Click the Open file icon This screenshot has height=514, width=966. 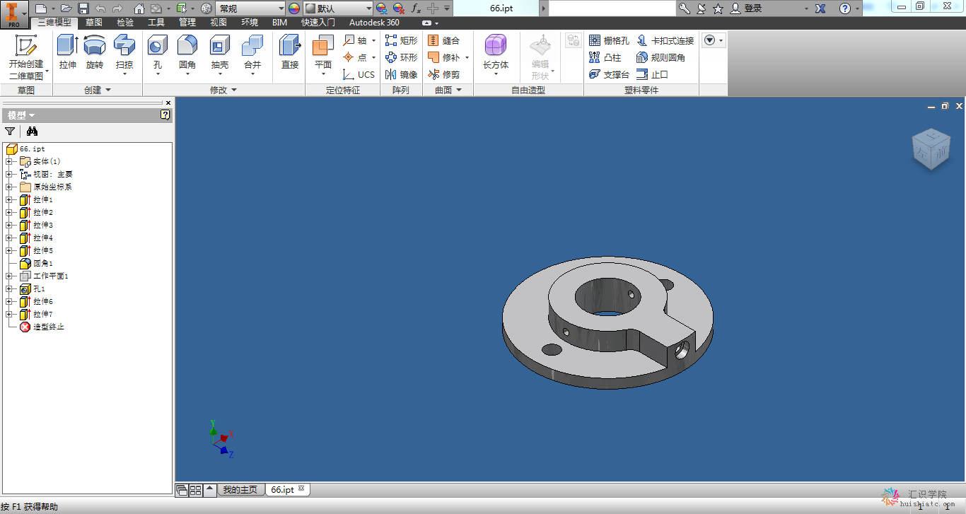[x=66, y=8]
